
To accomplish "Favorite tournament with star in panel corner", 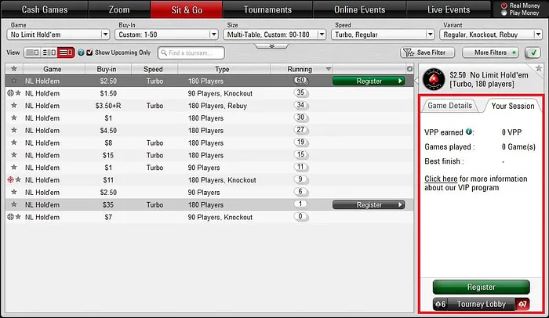I will (539, 68).
